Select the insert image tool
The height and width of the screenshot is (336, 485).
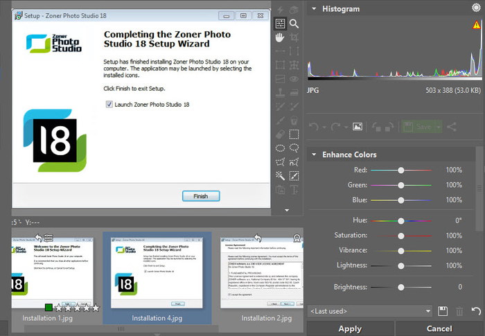(280, 190)
